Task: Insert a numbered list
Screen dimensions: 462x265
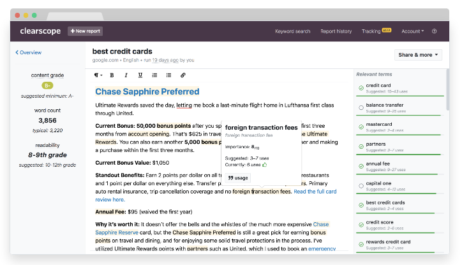Action: (x=154, y=75)
